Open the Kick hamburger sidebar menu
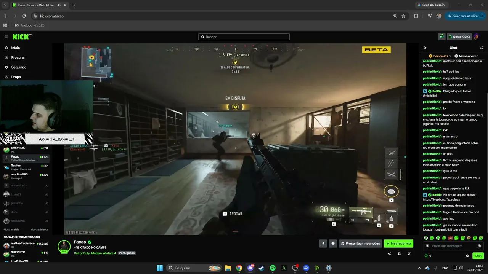 [6, 37]
